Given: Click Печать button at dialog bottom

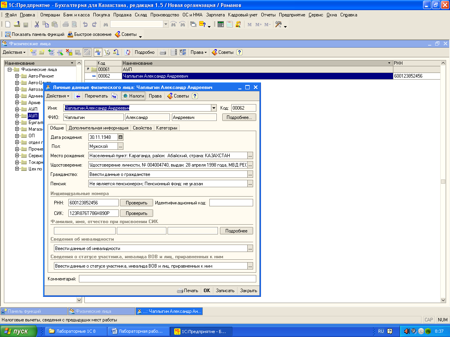Looking at the screenshot, I should 187,291.
